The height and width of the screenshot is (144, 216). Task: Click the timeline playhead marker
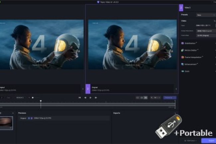[x=41, y=101]
